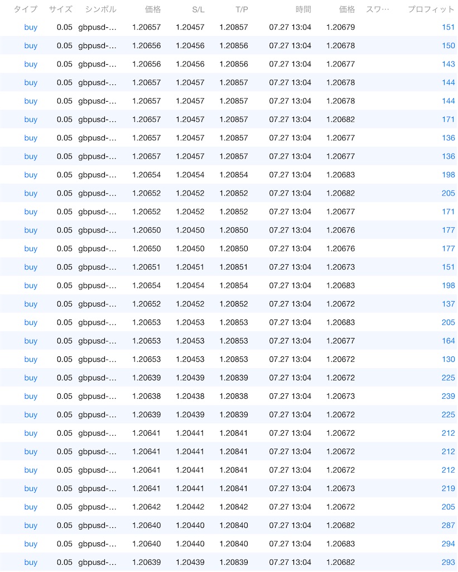The height and width of the screenshot is (572, 458).
Task: Click the S/L value 1.20442
Action: [x=190, y=507]
